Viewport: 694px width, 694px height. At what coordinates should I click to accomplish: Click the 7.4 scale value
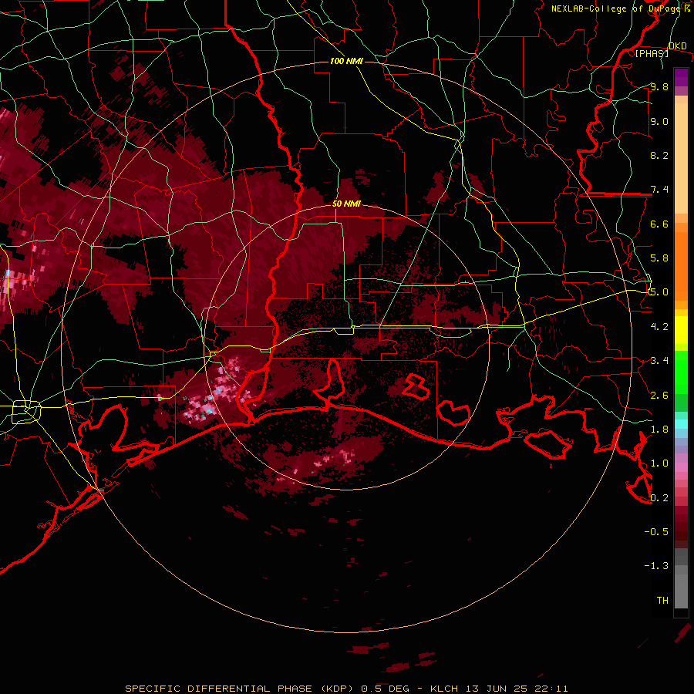(659, 190)
